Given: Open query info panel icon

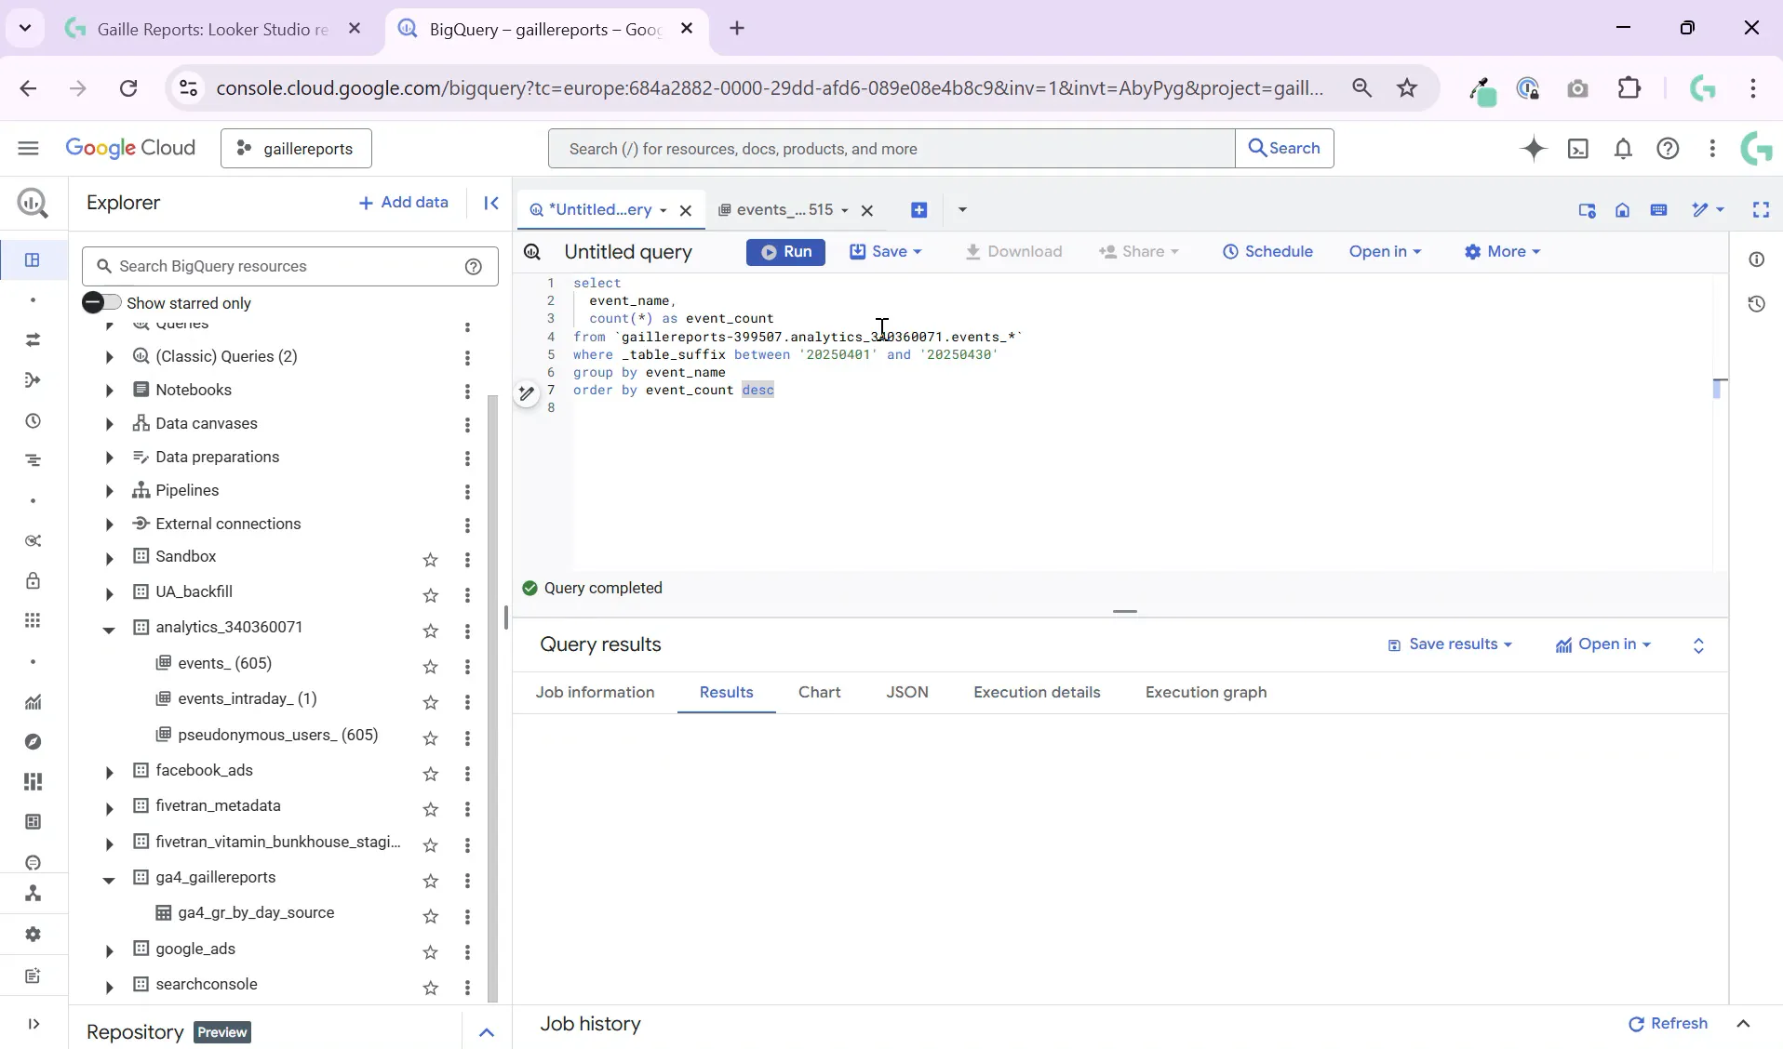Looking at the screenshot, I should point(1756,259).
